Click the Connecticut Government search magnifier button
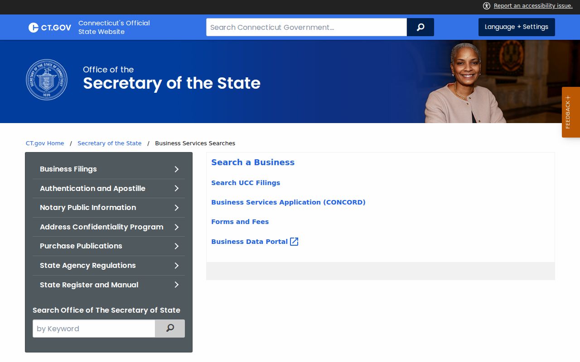The image size is (580, 362). [x=420, y=27]
